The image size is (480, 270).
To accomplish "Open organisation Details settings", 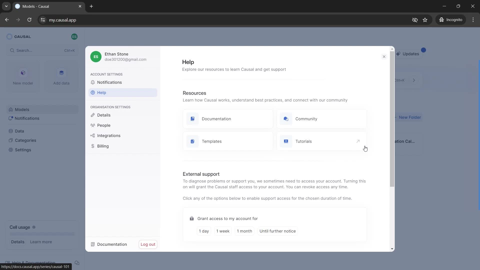I will (123, 115).
